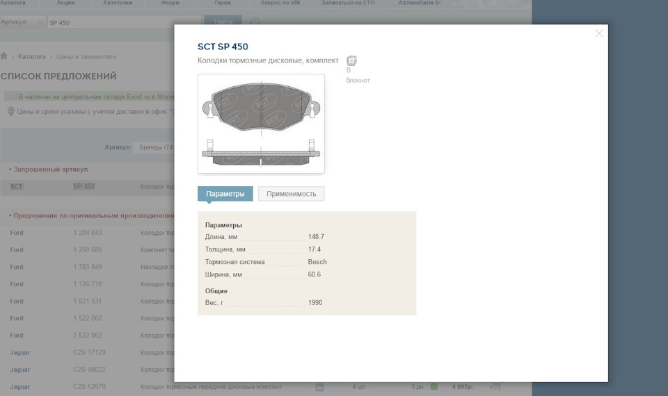Click the search field containing SP 450

pyautogui.click(x=124, y=22)
